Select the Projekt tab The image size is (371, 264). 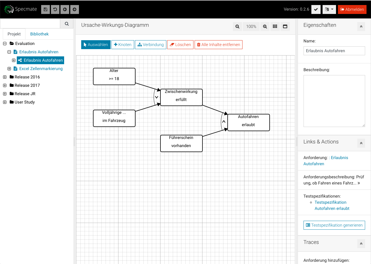click(14, 34)
